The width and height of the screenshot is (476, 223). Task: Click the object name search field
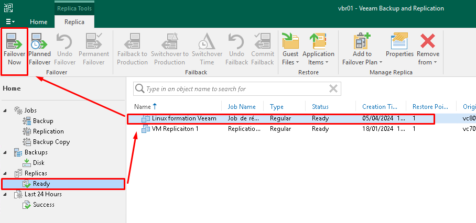tap(237, 89)
